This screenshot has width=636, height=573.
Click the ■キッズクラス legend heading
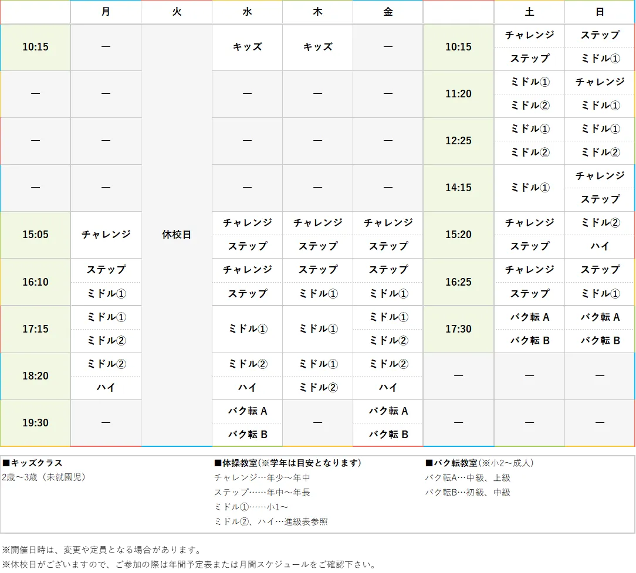(x=27, y=463)
